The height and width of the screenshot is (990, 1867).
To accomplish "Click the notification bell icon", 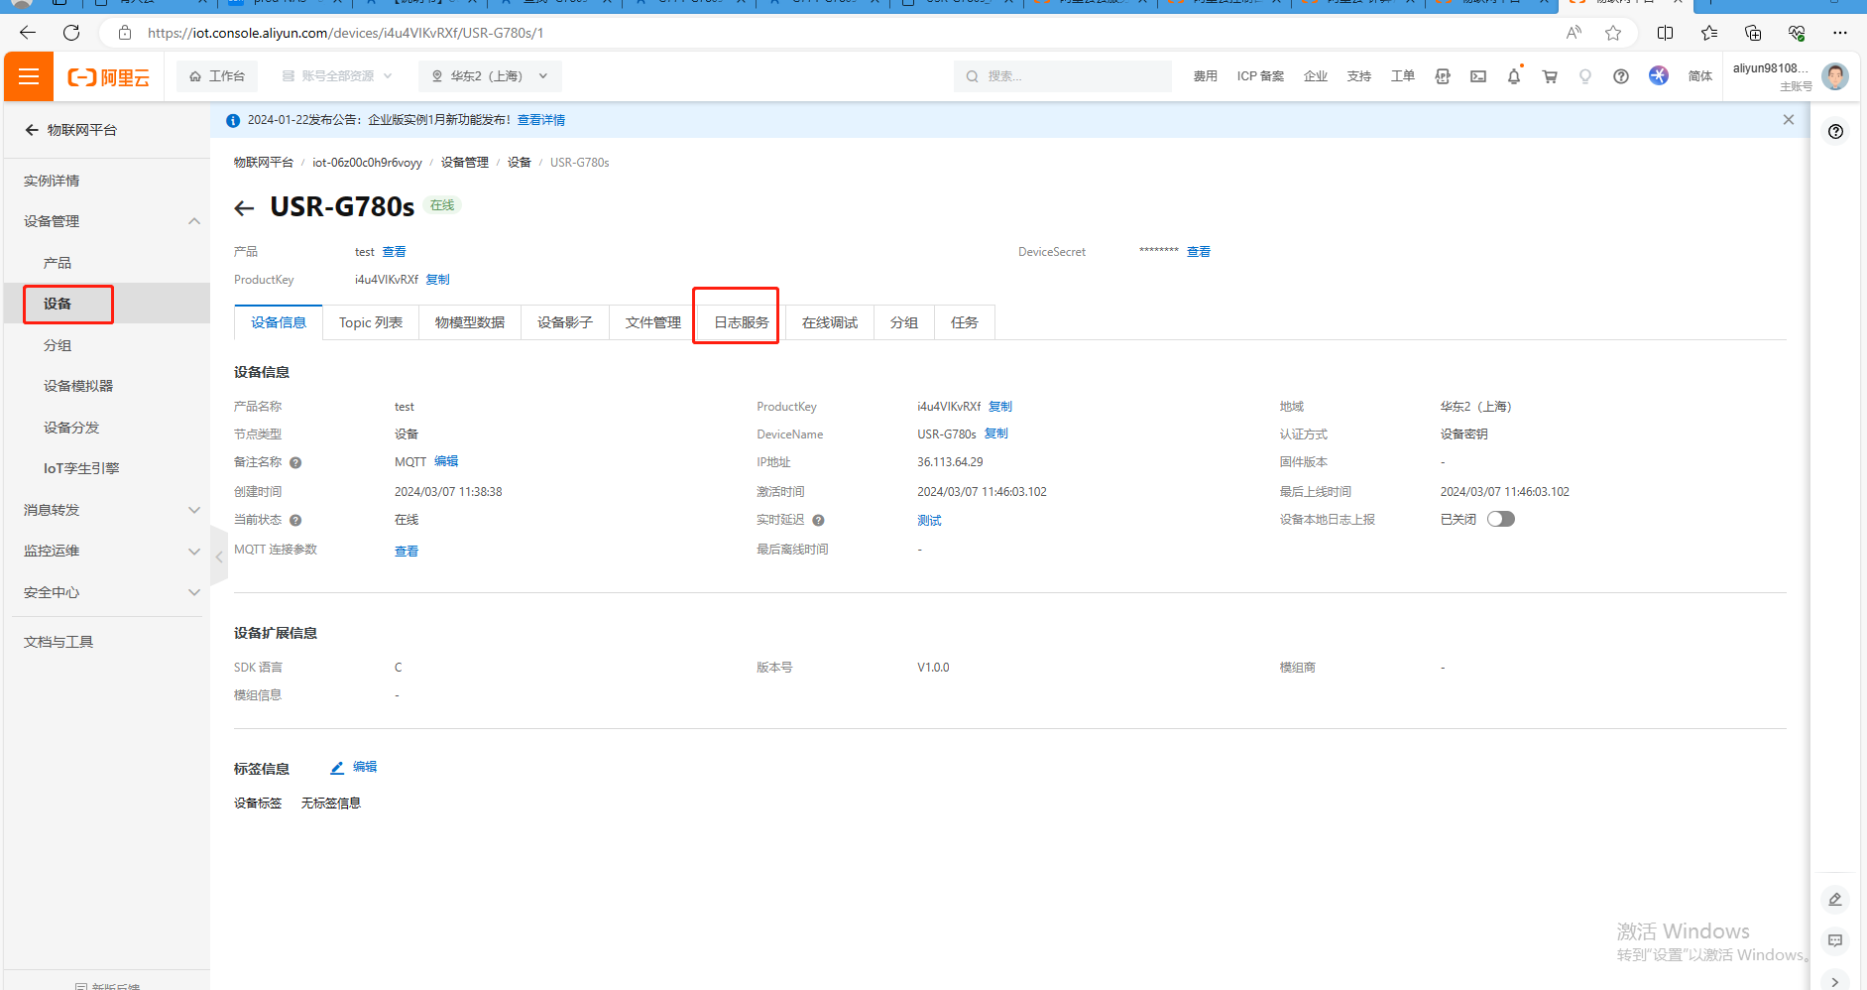I will coord(1513,76).
